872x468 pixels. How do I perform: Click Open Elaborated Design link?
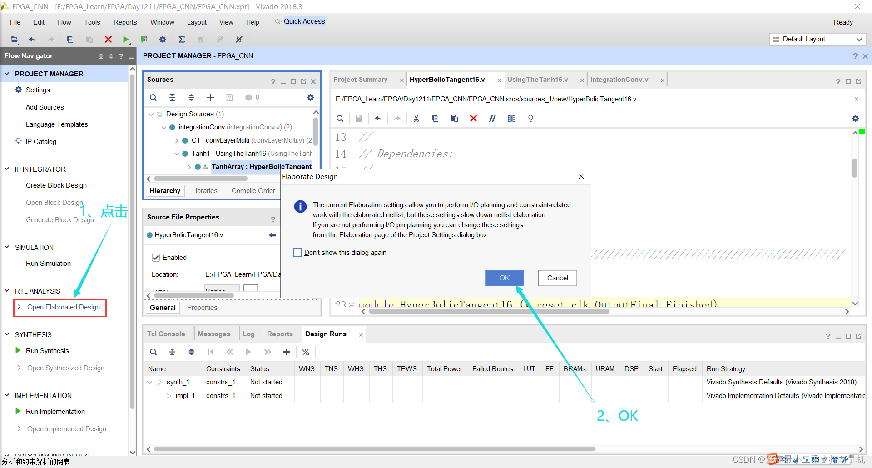click(x=64, y=307)
